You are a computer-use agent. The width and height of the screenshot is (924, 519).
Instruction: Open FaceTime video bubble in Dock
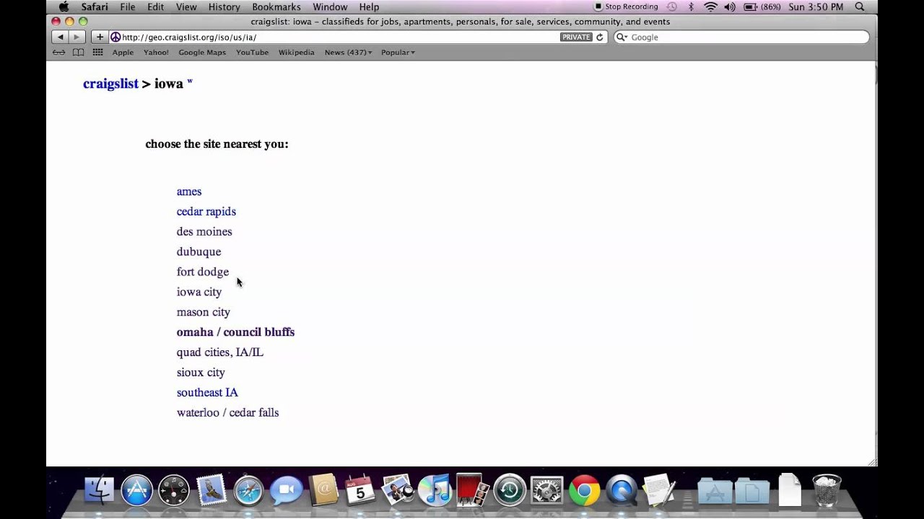286,490
